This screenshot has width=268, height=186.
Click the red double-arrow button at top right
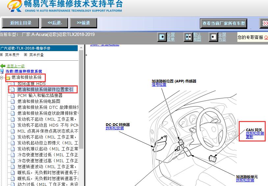click(264, 23)
